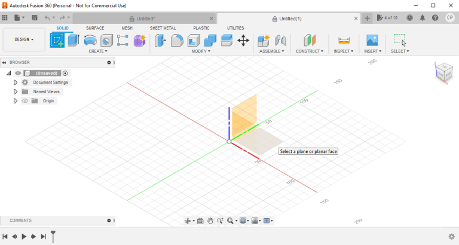Open the SELECT dropdown menu

click(x=400, y=51)
